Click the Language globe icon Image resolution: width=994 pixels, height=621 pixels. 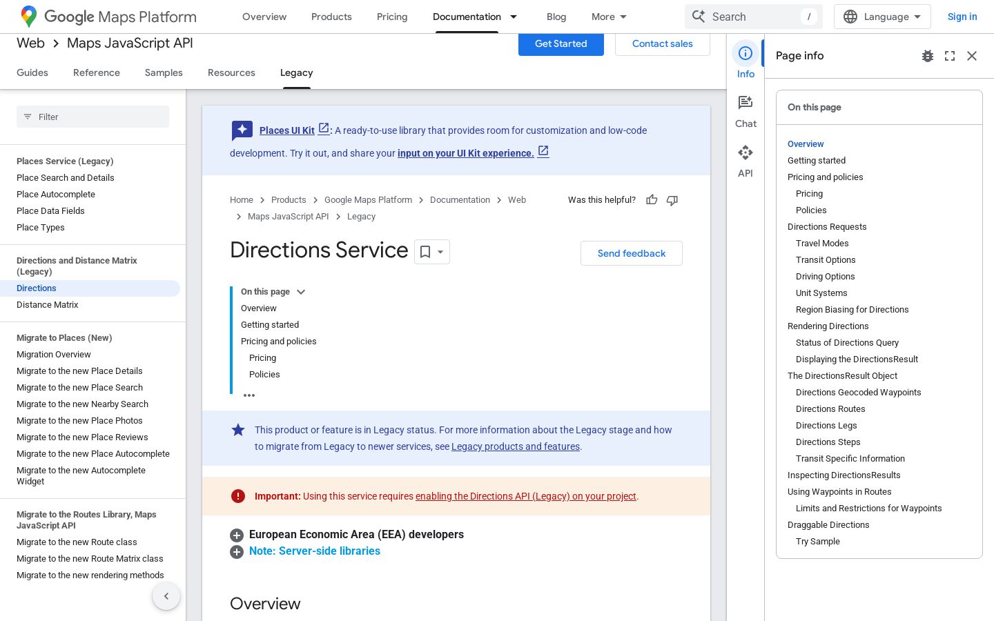[x=850, y=17]
